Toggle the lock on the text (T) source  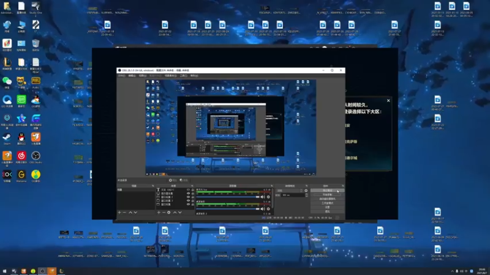pyautogui.click(x=192, y=189)
